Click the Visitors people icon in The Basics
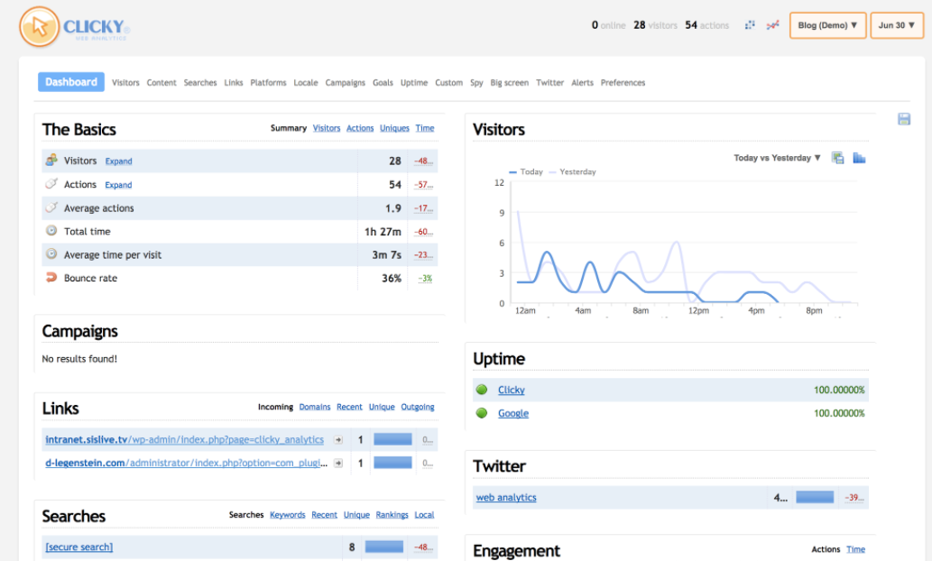 pyautogui.click(x=51, y=161)
